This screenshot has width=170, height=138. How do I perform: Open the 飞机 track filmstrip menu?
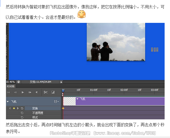(x=56, y=101)
